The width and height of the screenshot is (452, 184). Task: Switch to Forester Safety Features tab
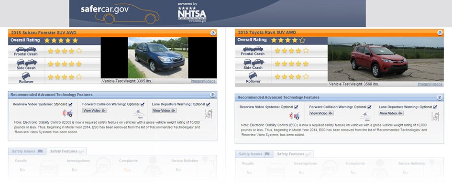(66, 151)
